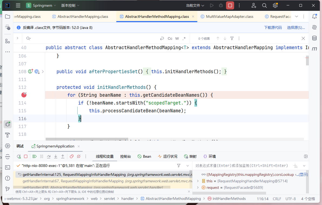Viewport: 322px width, 205px height.
Task: Open the Springmem project dropdown
Action: coord(41,5)
